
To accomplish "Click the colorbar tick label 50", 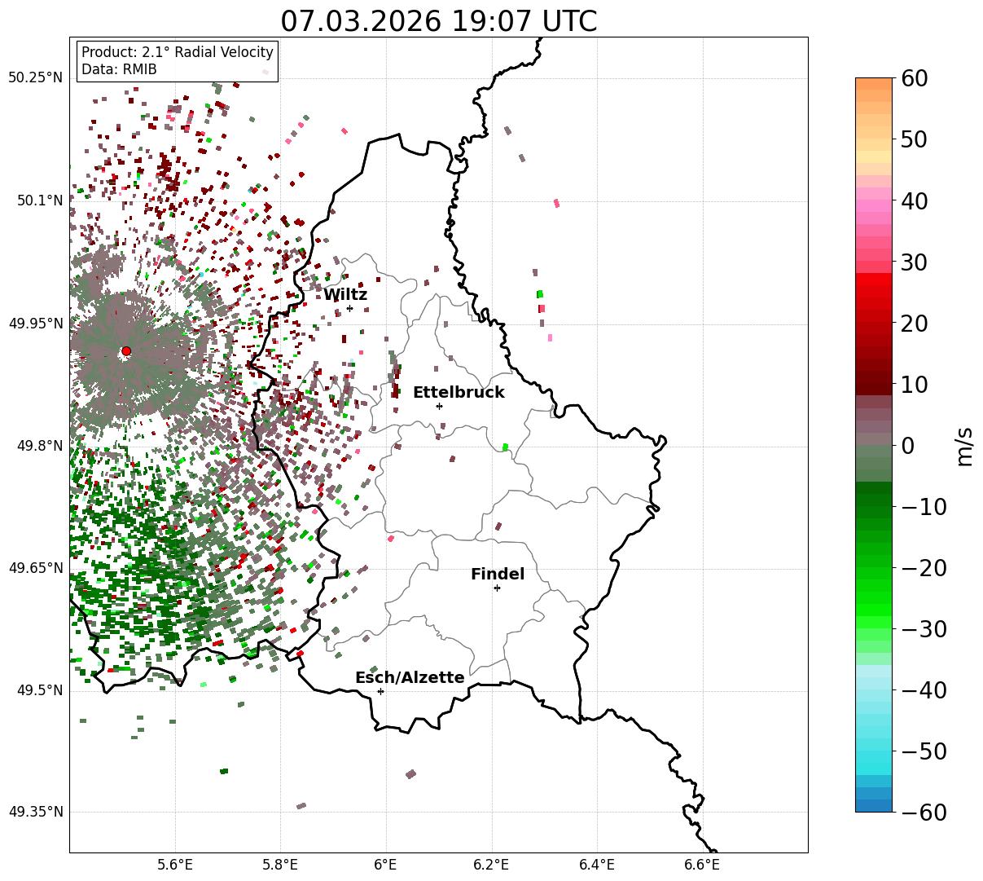I will click(913, 140).
